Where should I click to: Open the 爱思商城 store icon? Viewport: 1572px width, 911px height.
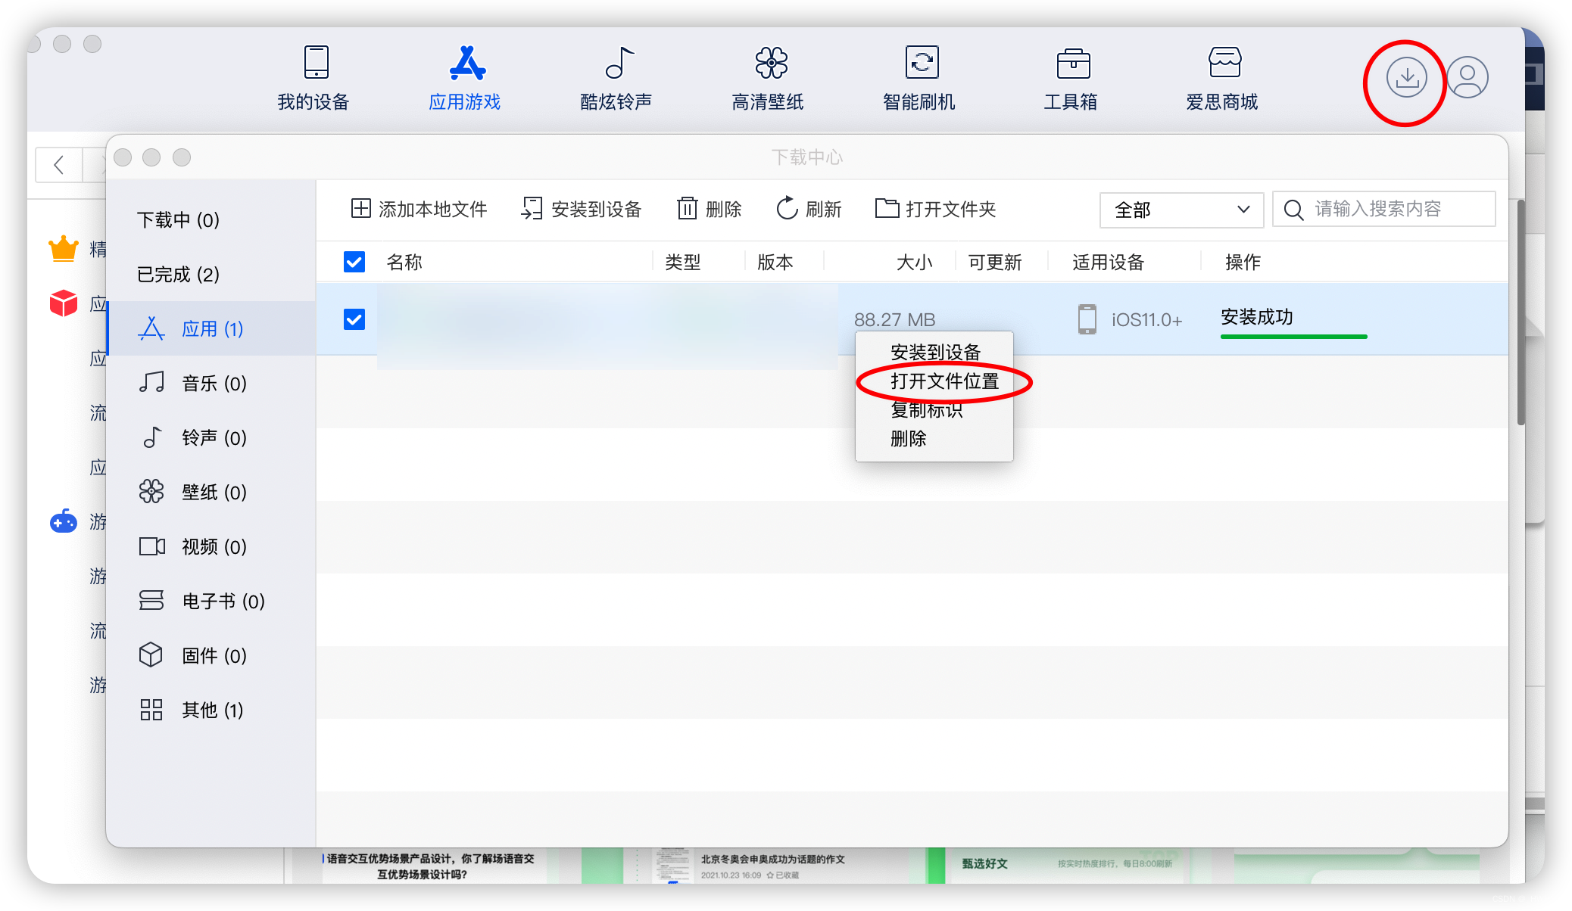click(x=1224, y=63)
